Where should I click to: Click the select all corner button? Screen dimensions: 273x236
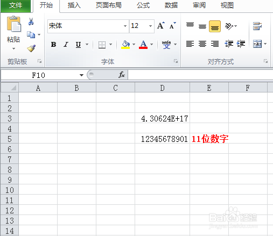pyautogui.click(x=10, y=88)
